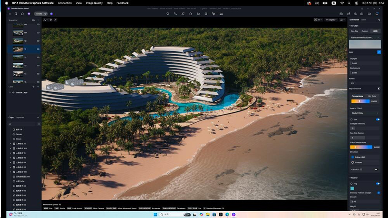388x218 pixels.
Task: Collapse the Sky Light section
Action: (x=349, y=26)
